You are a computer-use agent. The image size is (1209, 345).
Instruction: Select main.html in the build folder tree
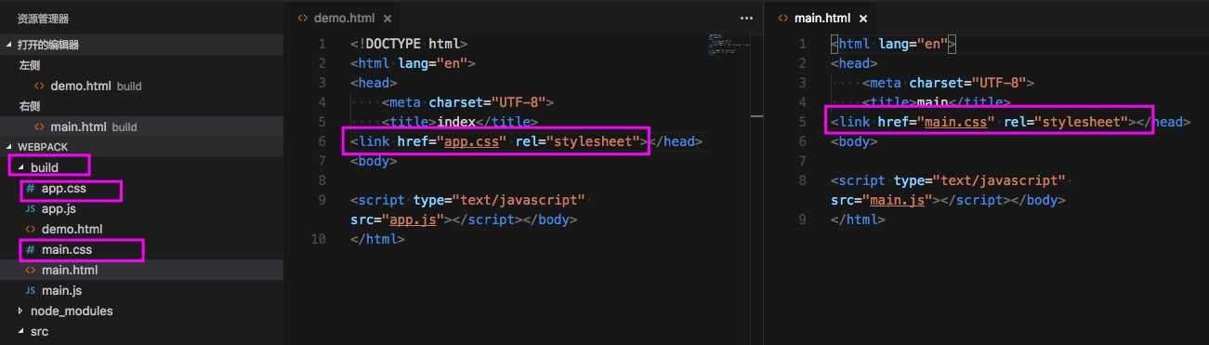70,271
